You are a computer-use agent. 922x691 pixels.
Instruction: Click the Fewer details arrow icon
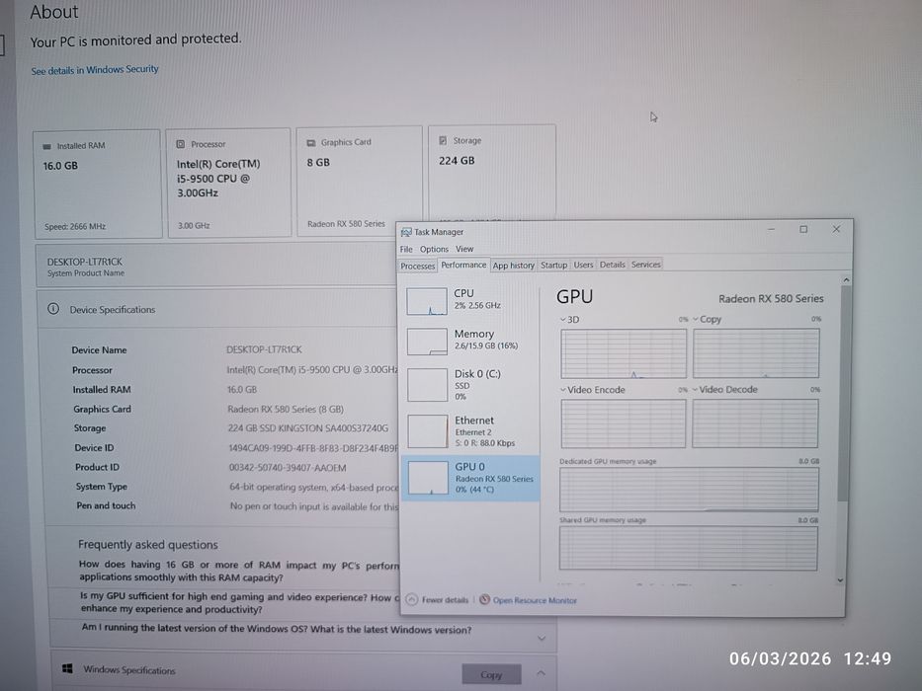pyautogui.click(x=412, y=599)
